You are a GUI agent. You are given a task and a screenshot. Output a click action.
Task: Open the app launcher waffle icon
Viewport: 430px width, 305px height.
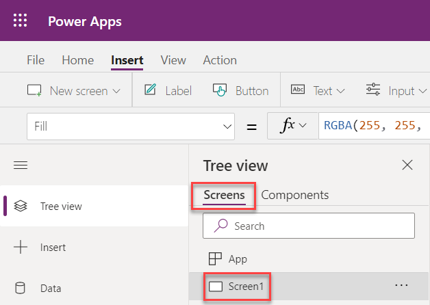pyautogui.click(x=21, y=21)
